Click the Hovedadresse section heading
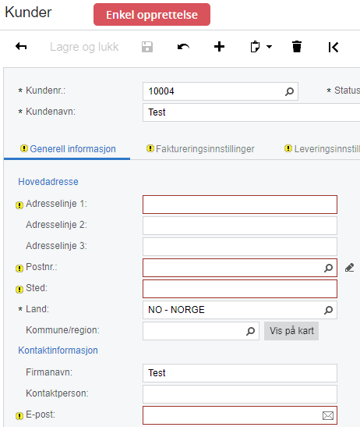 [48, 182]
